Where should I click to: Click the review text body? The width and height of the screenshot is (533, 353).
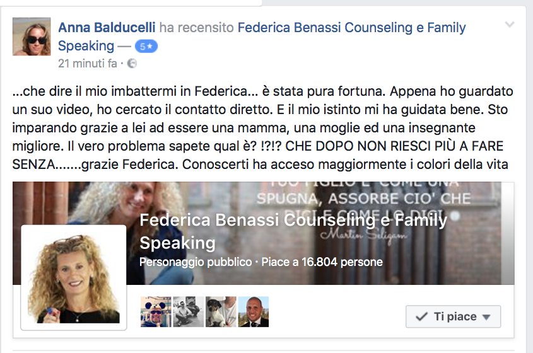(x=262, y=128)
